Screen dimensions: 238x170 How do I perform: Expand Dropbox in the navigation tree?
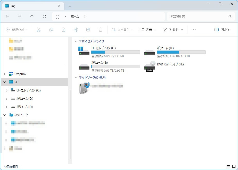click(x=5, y=74)
